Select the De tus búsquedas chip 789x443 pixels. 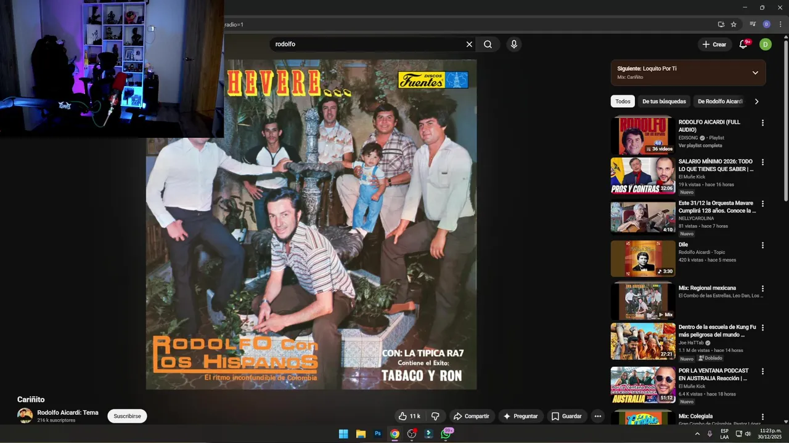(664, 102)
